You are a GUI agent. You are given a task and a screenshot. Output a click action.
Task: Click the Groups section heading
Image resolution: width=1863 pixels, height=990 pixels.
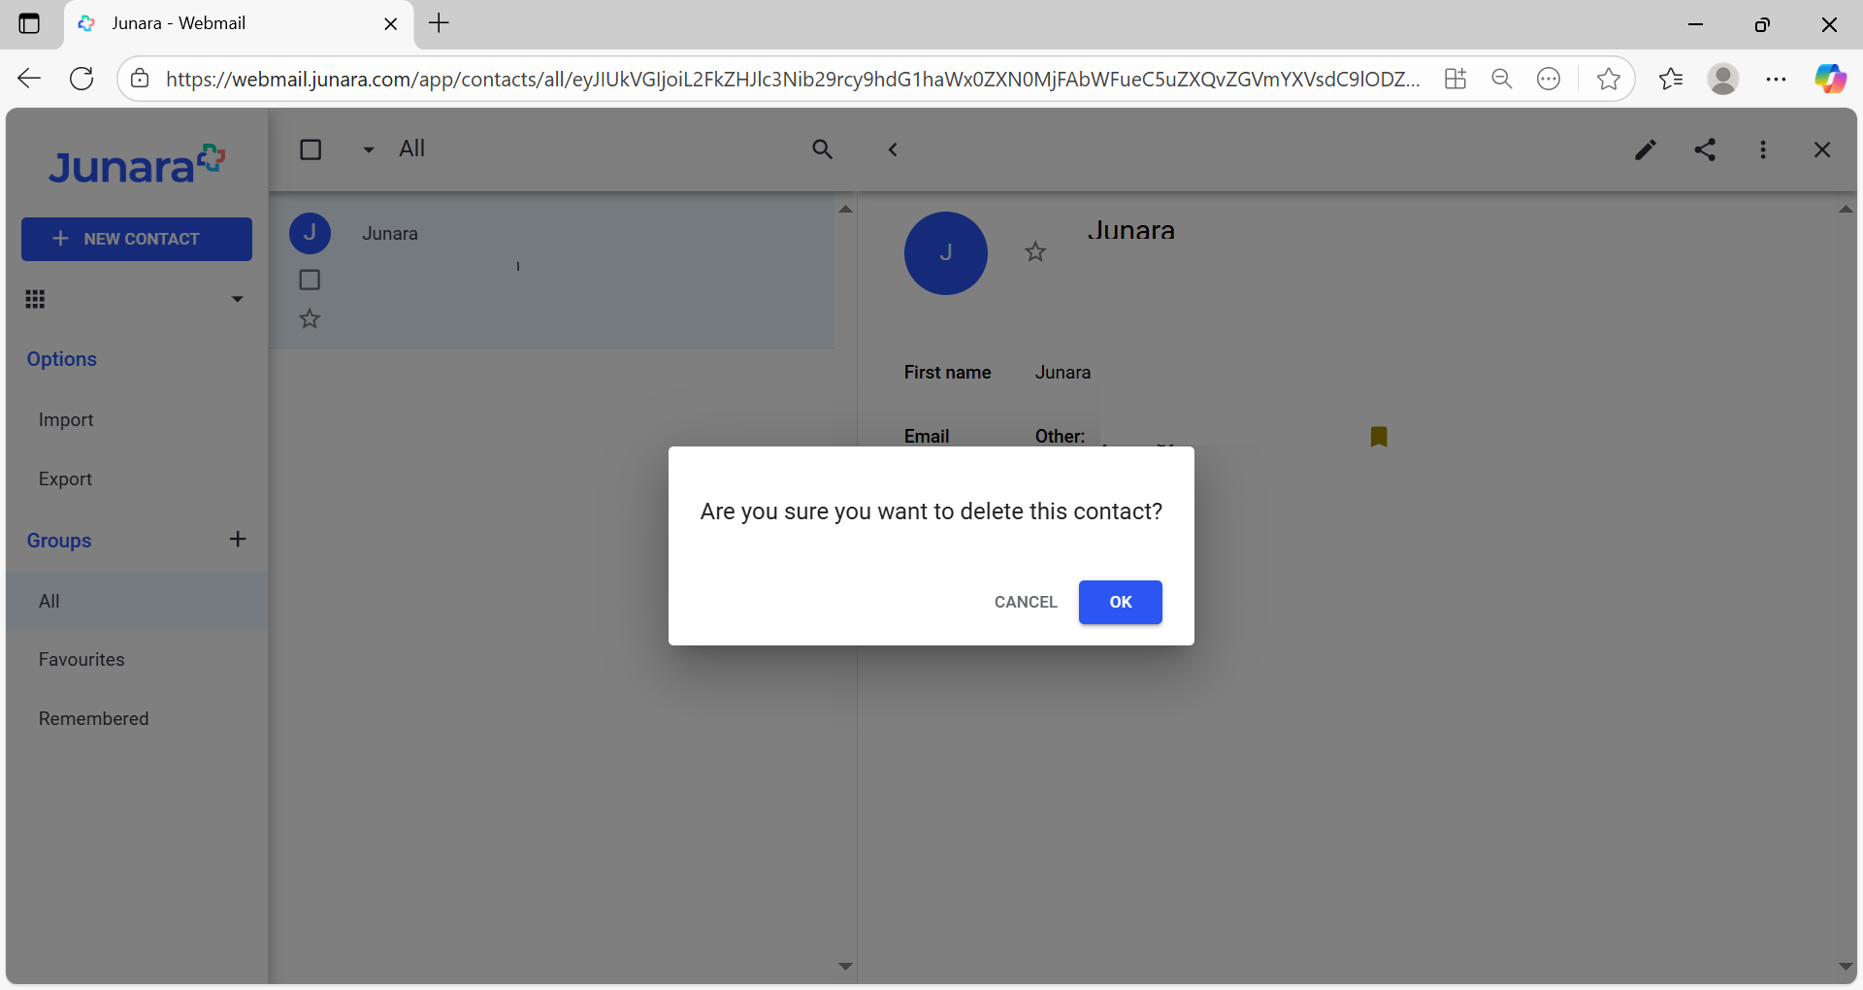[59, 541]
